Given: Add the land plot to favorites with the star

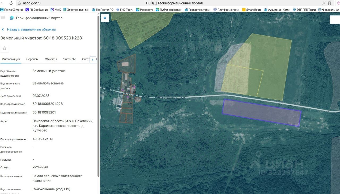Looking at the screenshot, I should click(5, 48).
